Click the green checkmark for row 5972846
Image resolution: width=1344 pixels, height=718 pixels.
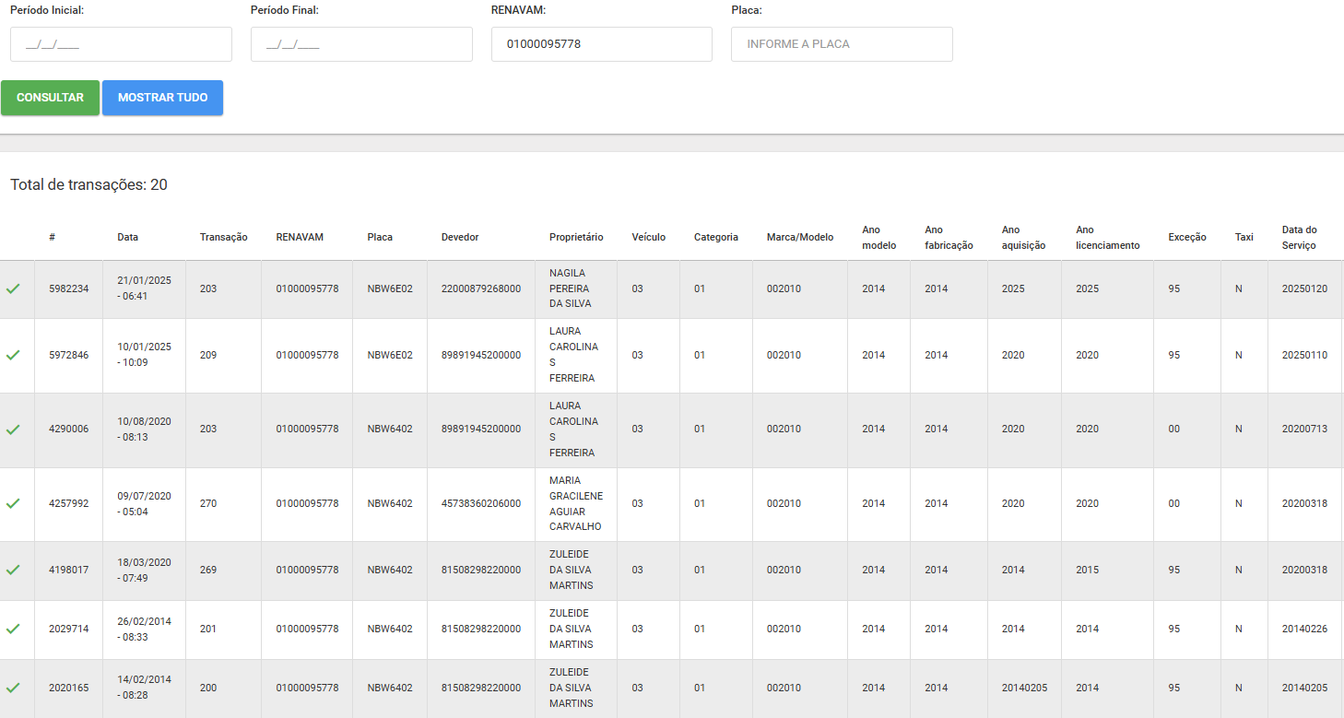(13, 355)
